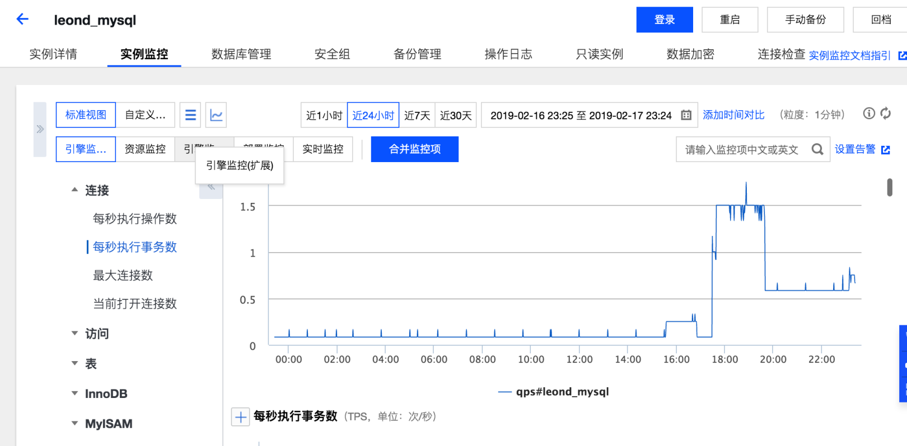
Task: Select the 实时监控 category tab
Action: [x=323, y=149]
